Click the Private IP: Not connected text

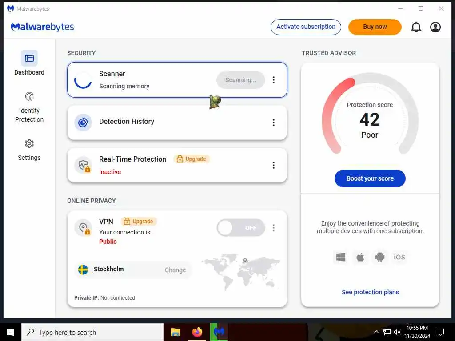tap(104, 298)
